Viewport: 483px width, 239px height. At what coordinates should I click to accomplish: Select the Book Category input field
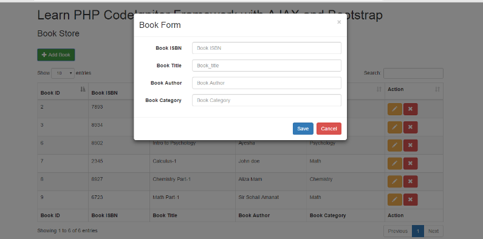click(267, 100)
